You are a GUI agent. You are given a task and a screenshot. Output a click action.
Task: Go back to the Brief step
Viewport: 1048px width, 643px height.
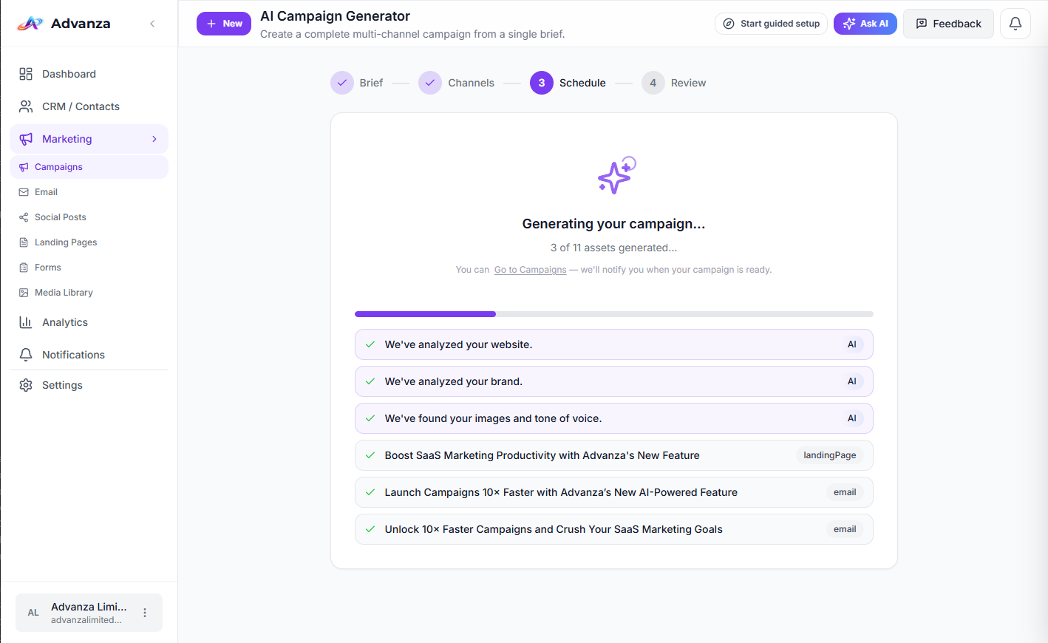coord(357,83)
